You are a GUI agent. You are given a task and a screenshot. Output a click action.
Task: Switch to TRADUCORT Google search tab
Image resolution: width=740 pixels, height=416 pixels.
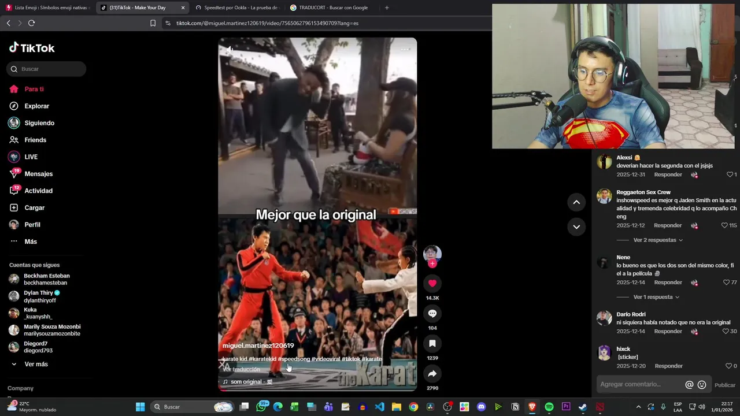coord(332,8)
